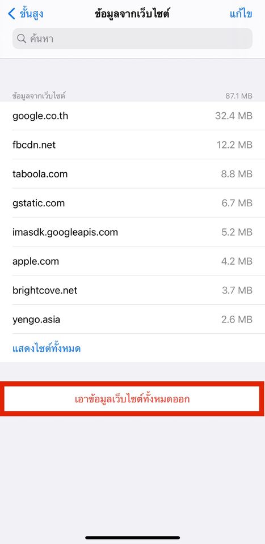The height and width of the screenshot is (544, 265).
Task: Select the yengo.asia entry
Action: [x=132, y=320]
